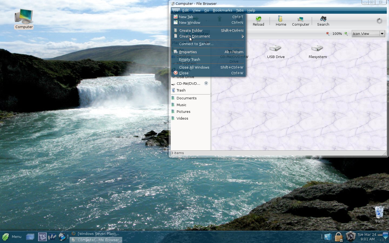Image resolution: width=389 pixels, height=243 pixels.
Task: Open the Tabs menu
Action: pyautogui.click(x=240, y=10)
